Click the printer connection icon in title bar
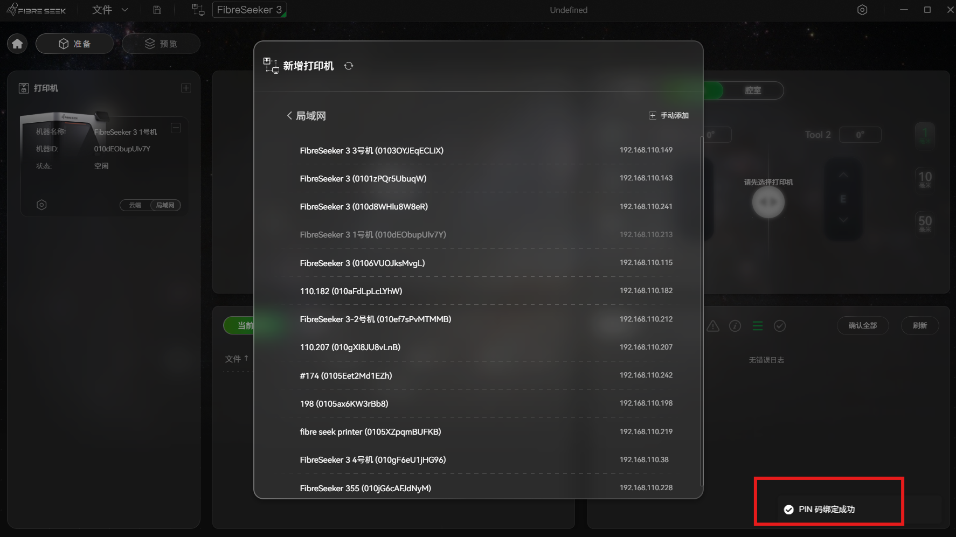This screenshot has width=956, height=537. pos(198,10)
